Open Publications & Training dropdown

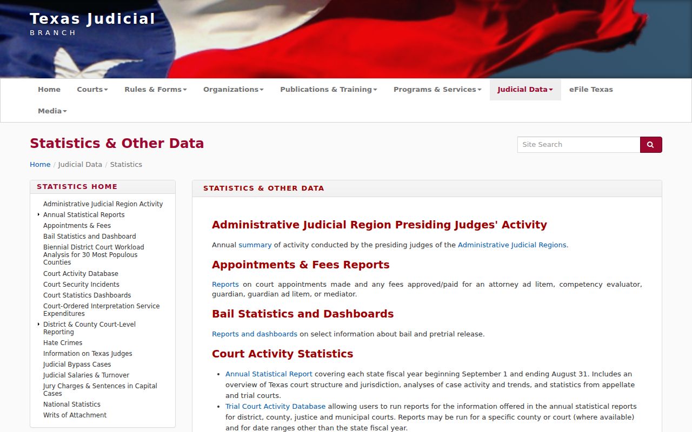tap(329, 90)
